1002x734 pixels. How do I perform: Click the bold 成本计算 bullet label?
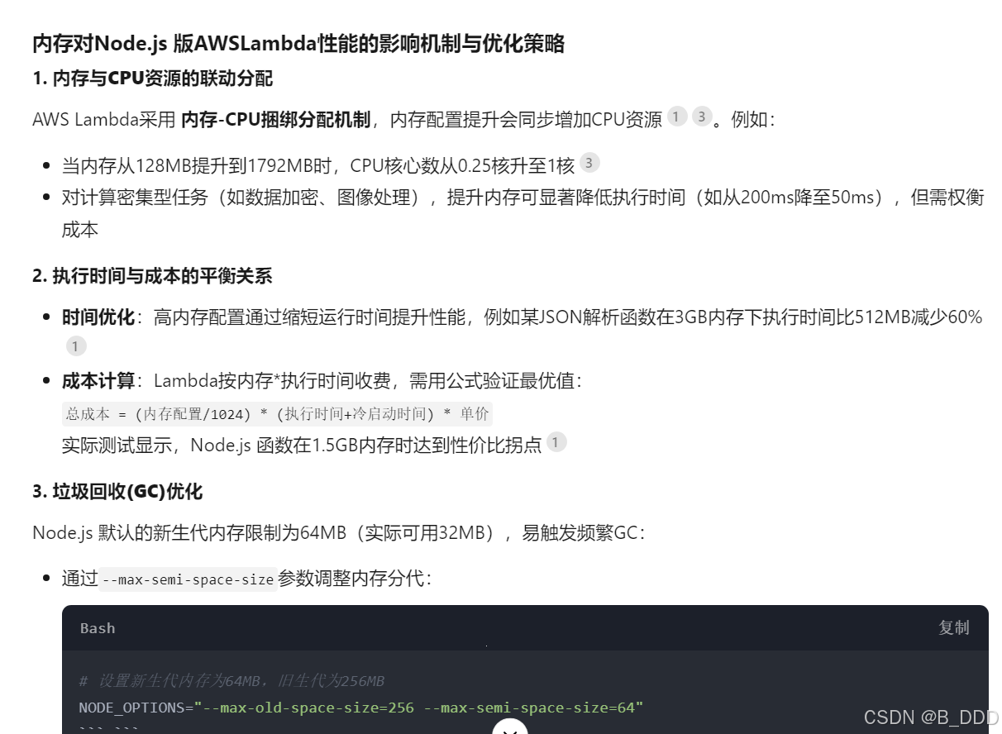98,381
